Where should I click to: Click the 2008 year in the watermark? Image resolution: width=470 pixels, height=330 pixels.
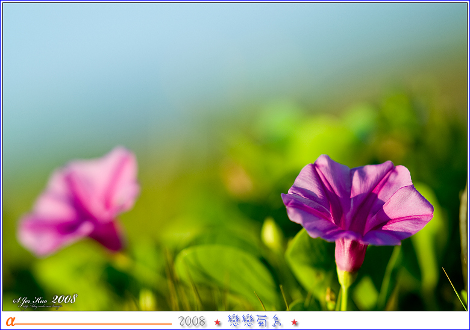[x=64, y=299]
